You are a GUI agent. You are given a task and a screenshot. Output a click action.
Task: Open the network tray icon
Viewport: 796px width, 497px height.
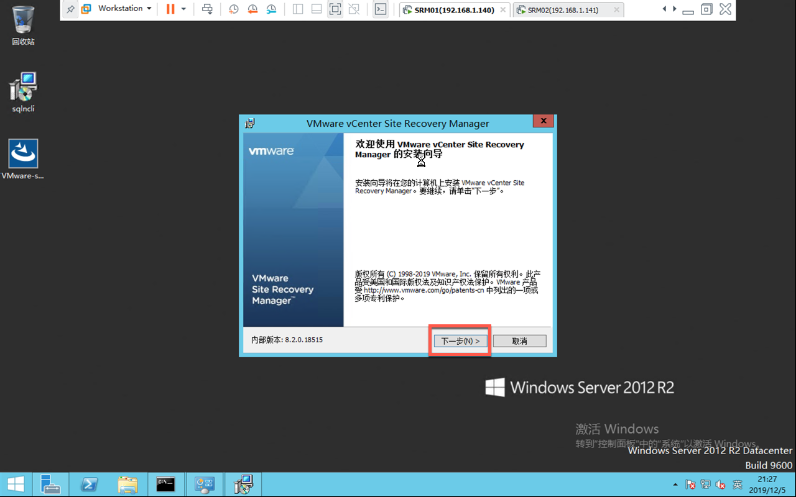[x=706, y=485]
